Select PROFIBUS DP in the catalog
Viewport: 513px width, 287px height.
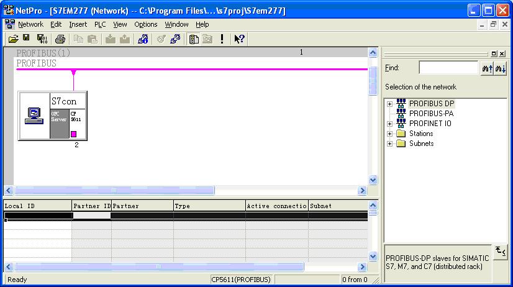tap(432, 104)
